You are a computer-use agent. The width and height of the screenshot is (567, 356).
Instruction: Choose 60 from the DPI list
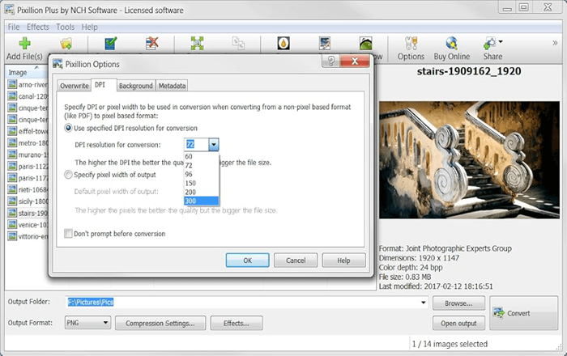(201, 156)
